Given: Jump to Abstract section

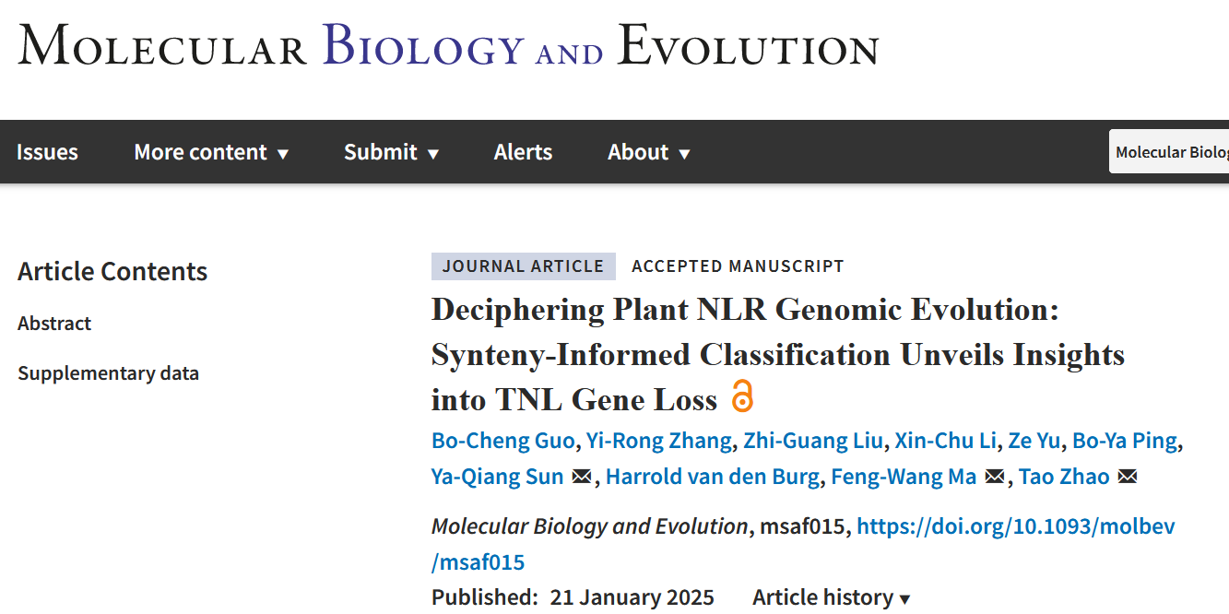Looking at the screenshot, I should click(x=54, y=324).
